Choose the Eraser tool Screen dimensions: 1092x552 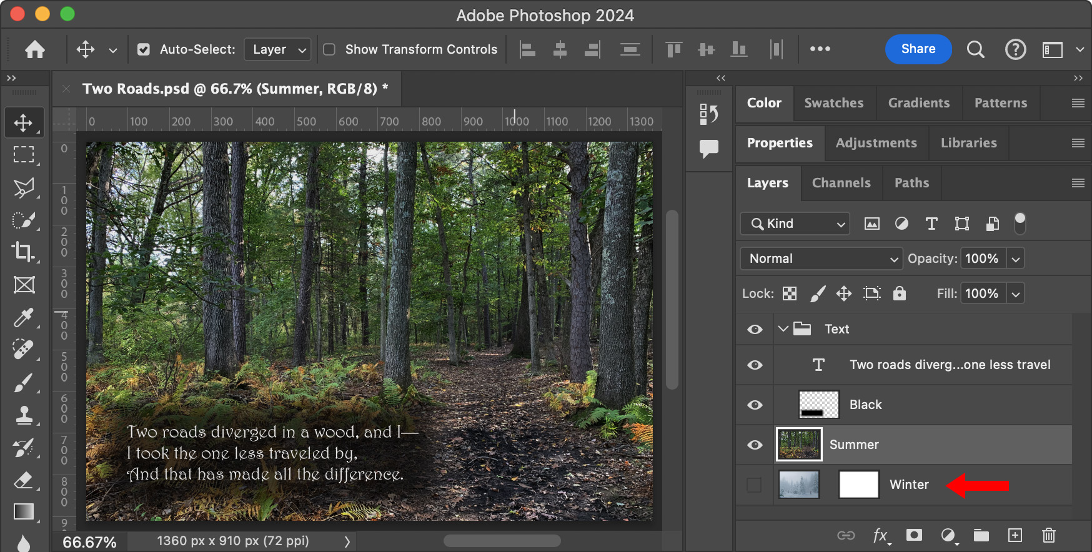pos(24,480)
